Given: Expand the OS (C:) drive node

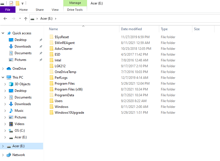Looking at the screenshot, I should click(5, 131).
